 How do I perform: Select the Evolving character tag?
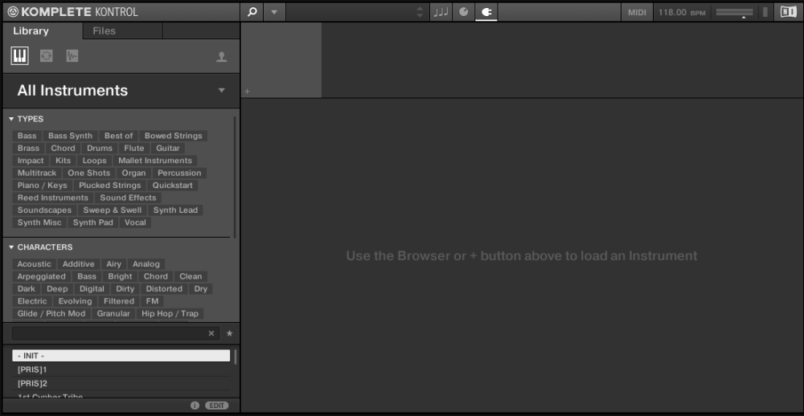tap(75, 301)
